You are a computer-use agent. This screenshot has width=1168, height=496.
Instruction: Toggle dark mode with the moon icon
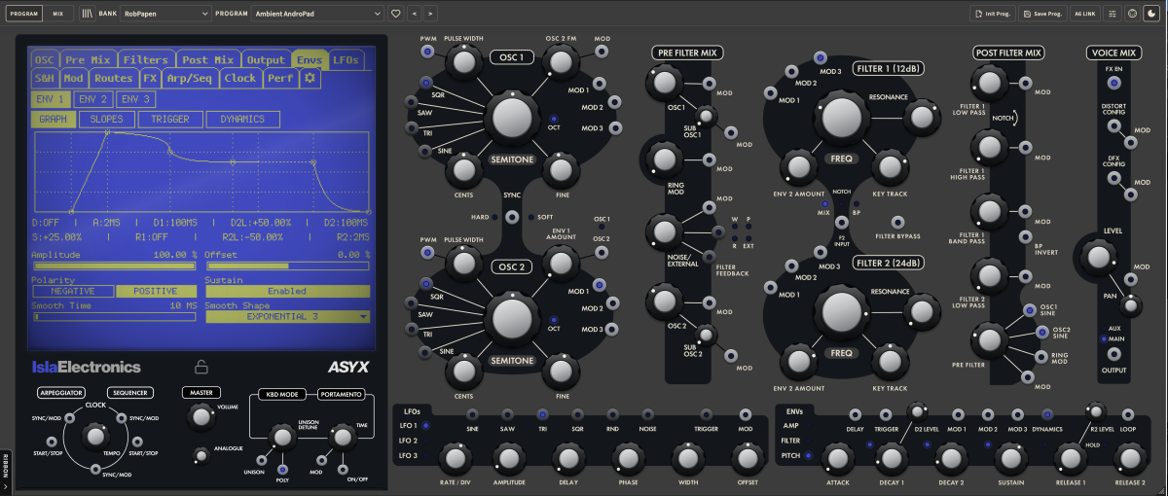click(1151, 14)
